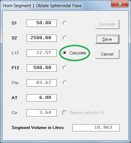The height and width of the screenshot is (143, 131).
Task: Click the S2 input field showing 2500.00
Action: click(41, 38)
